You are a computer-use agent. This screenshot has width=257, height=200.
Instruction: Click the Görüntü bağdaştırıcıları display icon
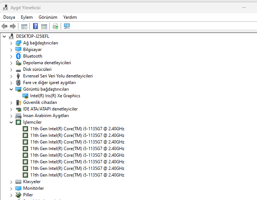coord(18,89)
